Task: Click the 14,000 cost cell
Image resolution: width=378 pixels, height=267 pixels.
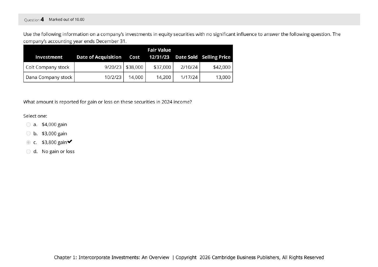Action: (x=135, y=77)
